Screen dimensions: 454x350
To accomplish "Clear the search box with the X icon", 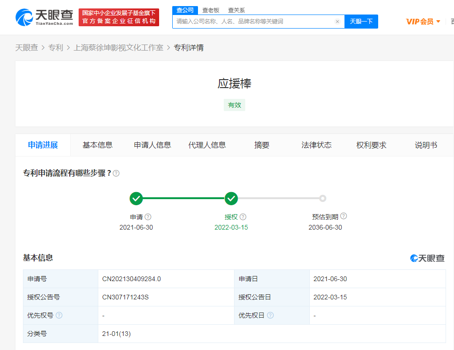I will point(337,22).
